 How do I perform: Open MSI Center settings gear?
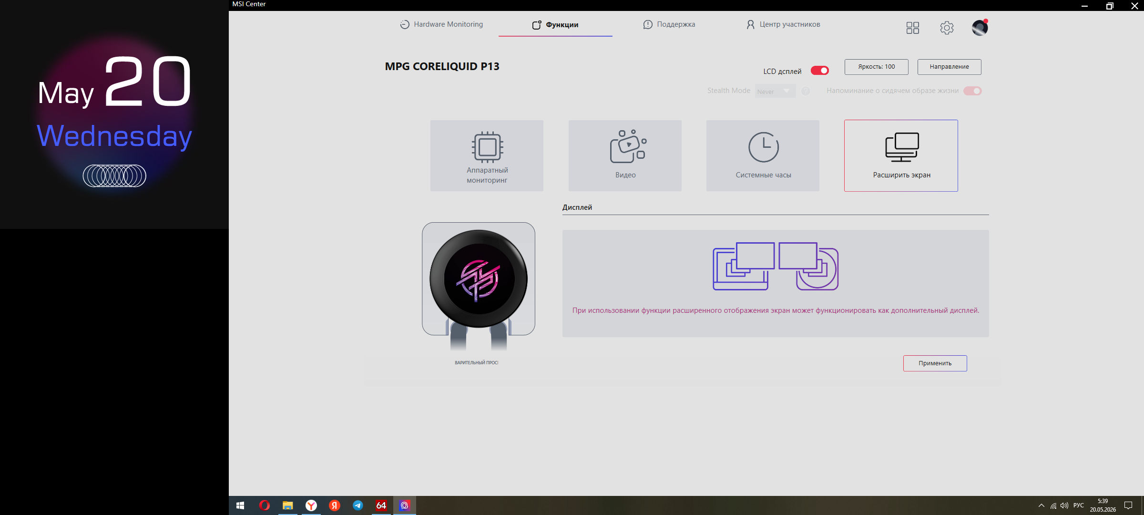point(947,28)
